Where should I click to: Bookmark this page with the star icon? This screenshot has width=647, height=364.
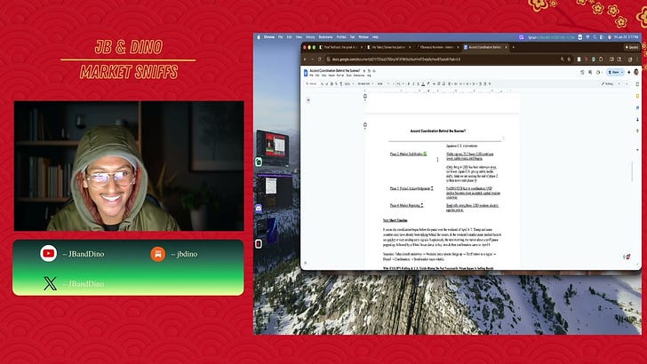[x=569, y=59]
